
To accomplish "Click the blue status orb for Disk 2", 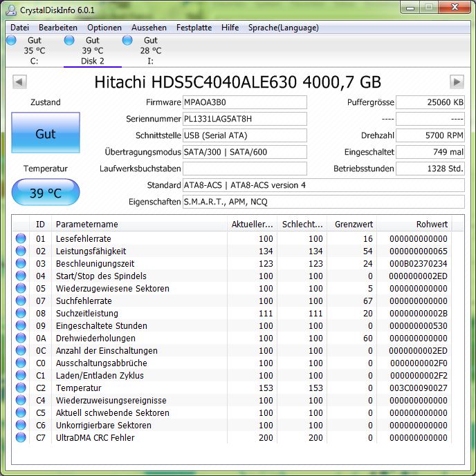I will 69,40.
